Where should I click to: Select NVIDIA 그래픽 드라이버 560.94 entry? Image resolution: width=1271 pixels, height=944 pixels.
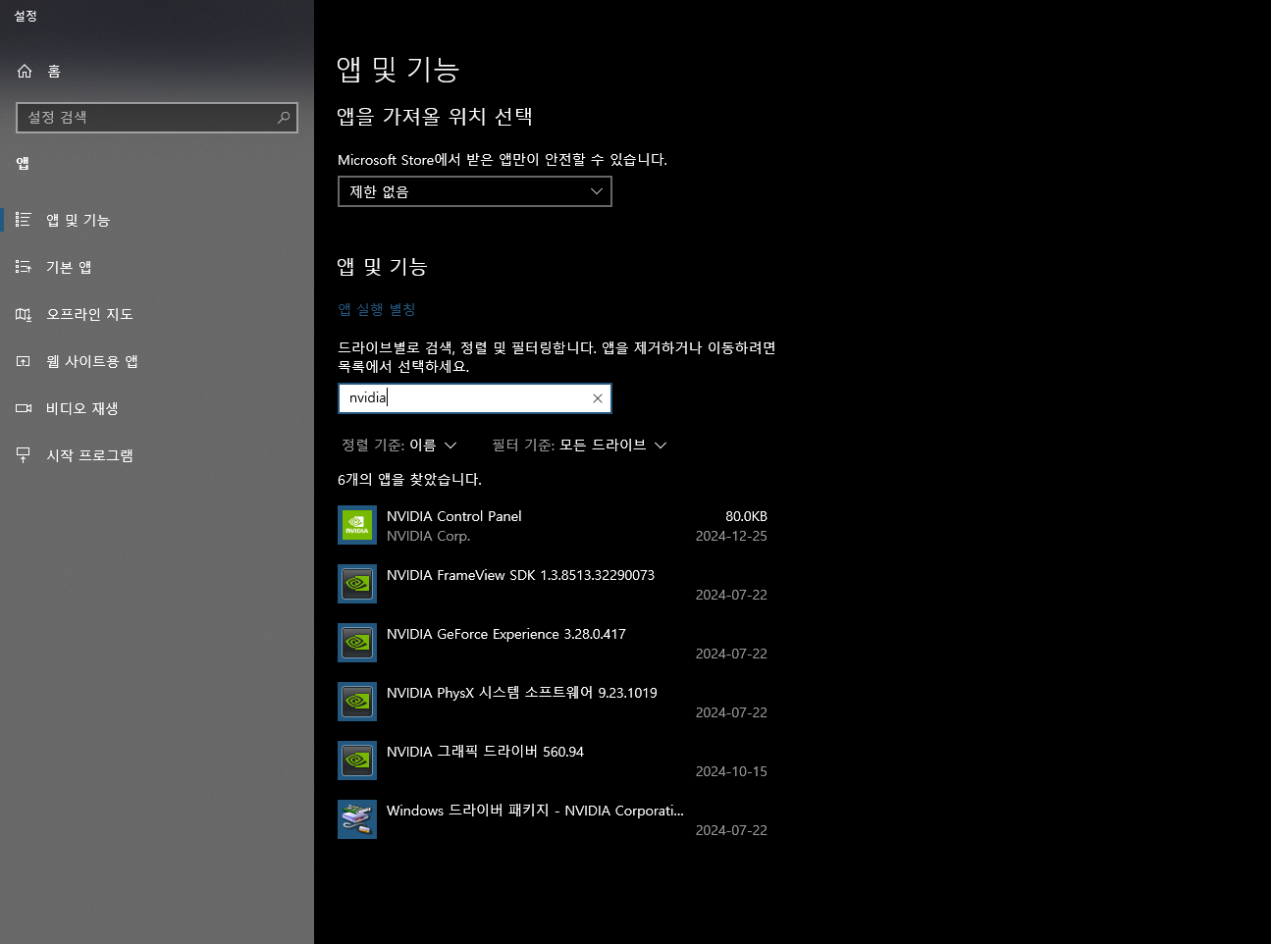click(x=485, y=752)
